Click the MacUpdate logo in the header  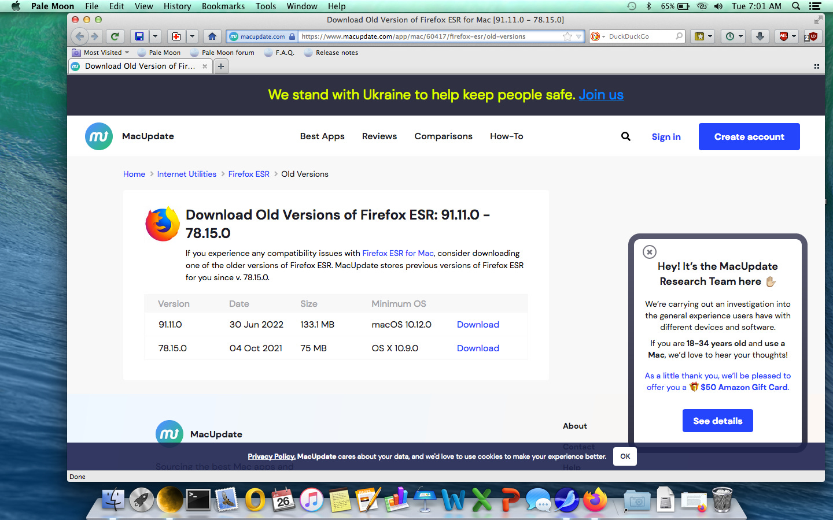tap(99, 136)
